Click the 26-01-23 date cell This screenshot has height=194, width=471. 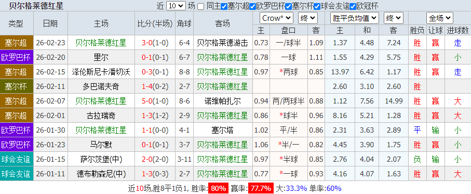(x=50, y=145)
